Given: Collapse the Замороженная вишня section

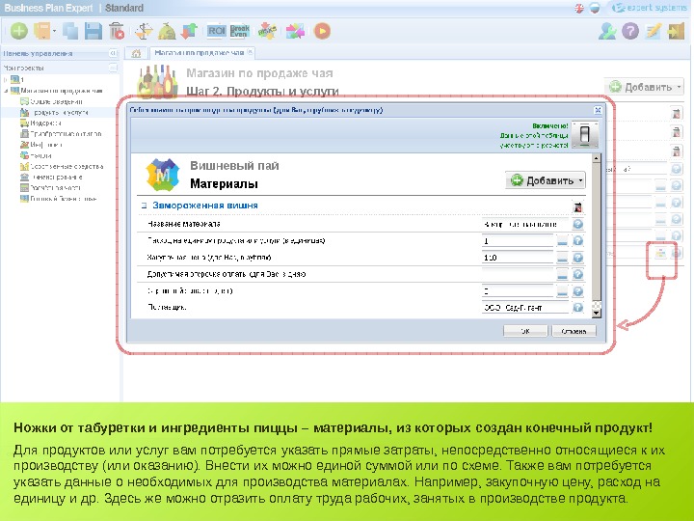Looking at the screenshot, I should click(144, 206).
